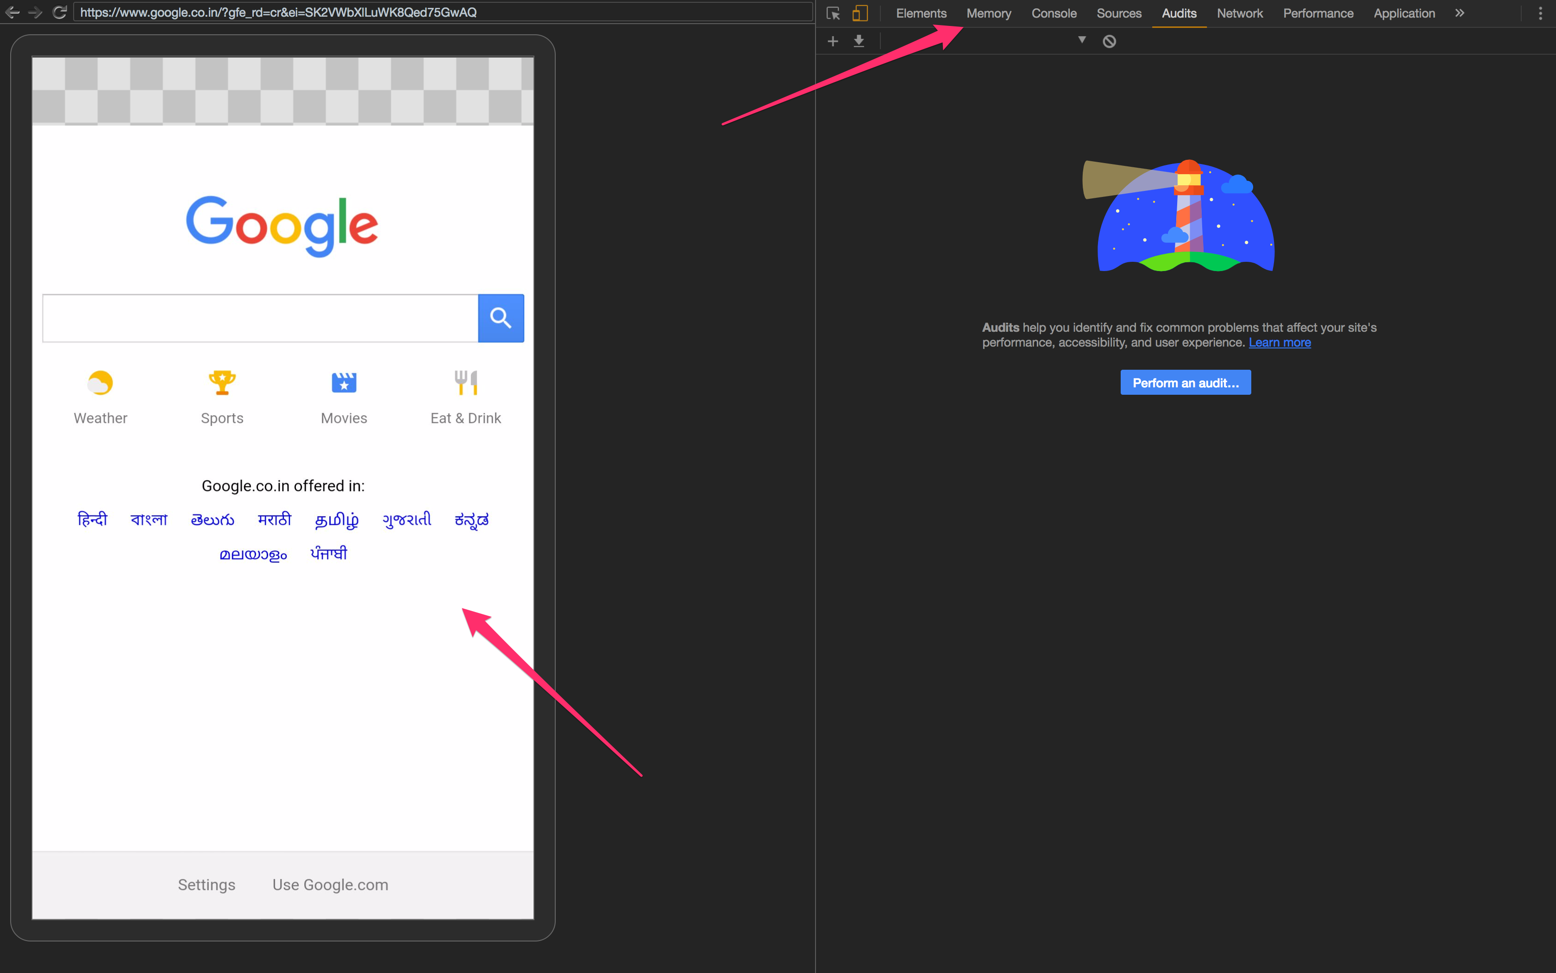
Task: Click the Eat & Drink icon
Action: point(465,383)
